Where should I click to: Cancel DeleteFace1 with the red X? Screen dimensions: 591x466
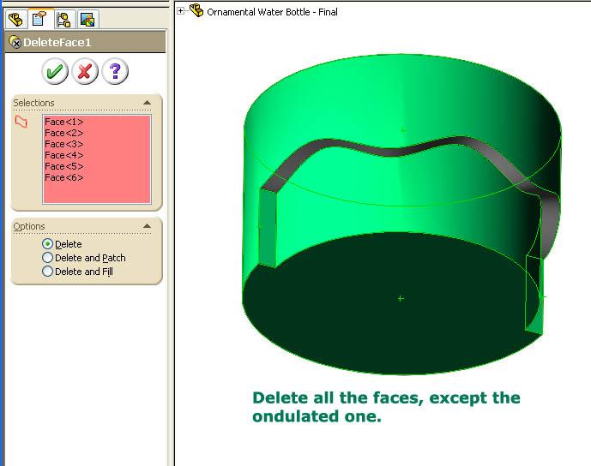click(x=84, y=72)
